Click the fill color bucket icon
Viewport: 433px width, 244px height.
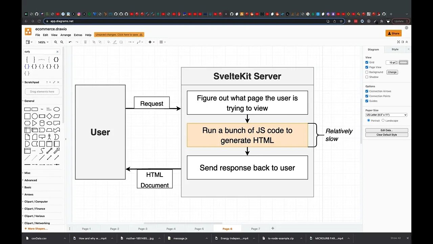click(x=109, y=42)
